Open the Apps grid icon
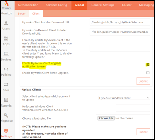The height and width of the screenshot is (140, 155). click(6, 39)
